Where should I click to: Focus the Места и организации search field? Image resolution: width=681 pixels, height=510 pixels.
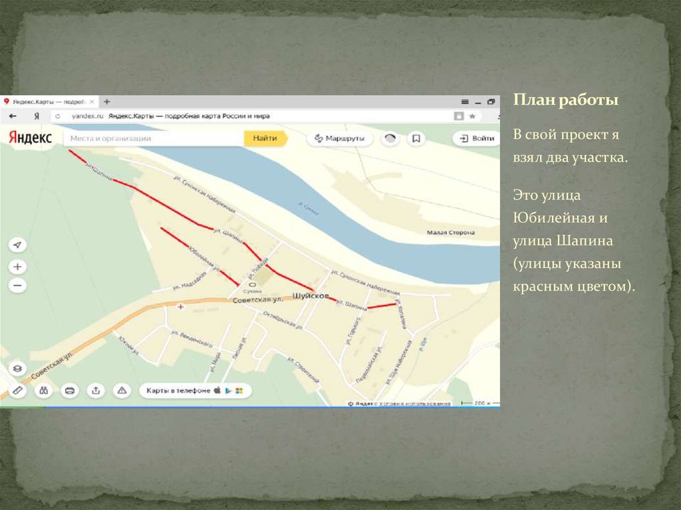[x=153, y=138]
